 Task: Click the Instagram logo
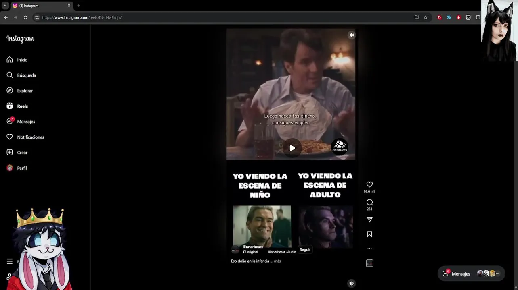[x=20, y=39]
